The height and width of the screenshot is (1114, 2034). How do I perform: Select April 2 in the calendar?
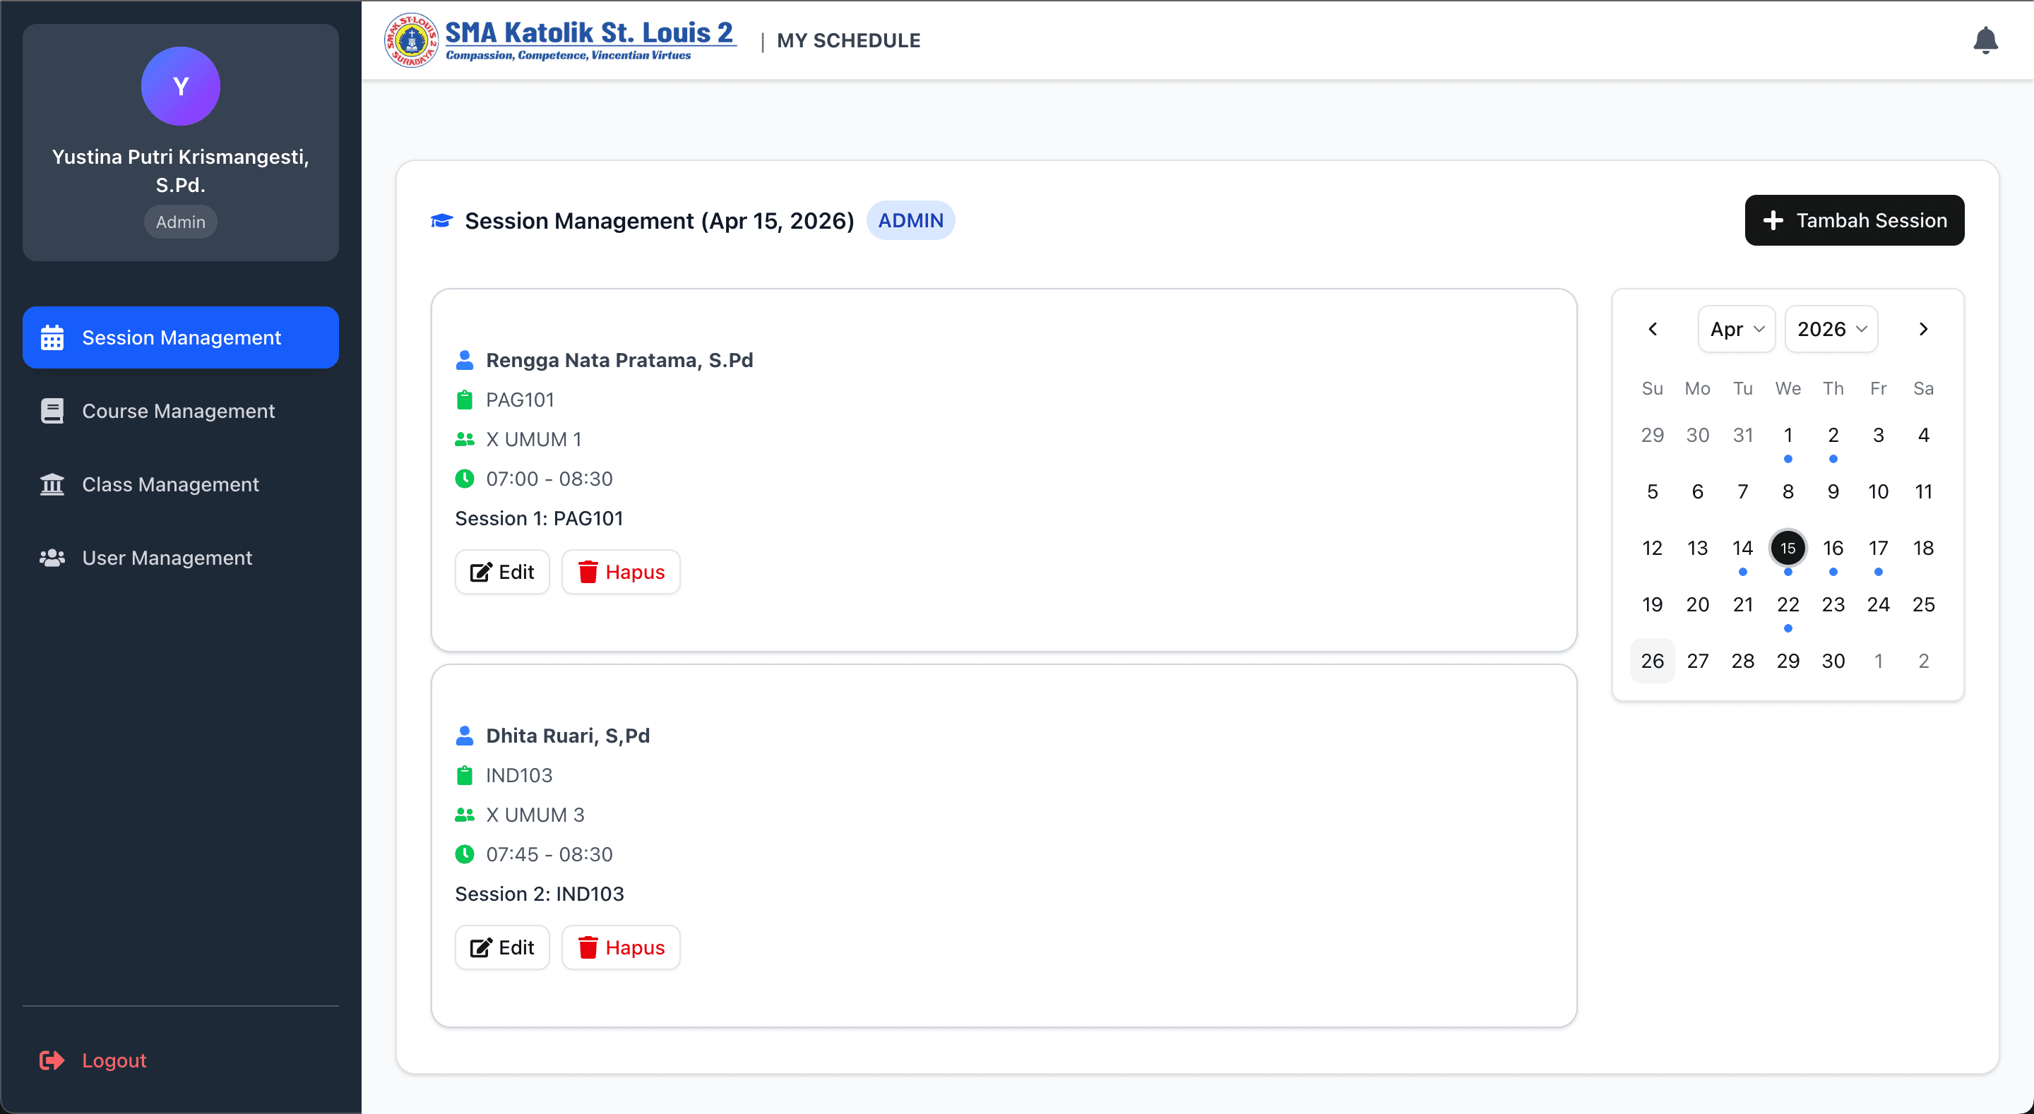pyautogui.click(x=1833, y=435)
